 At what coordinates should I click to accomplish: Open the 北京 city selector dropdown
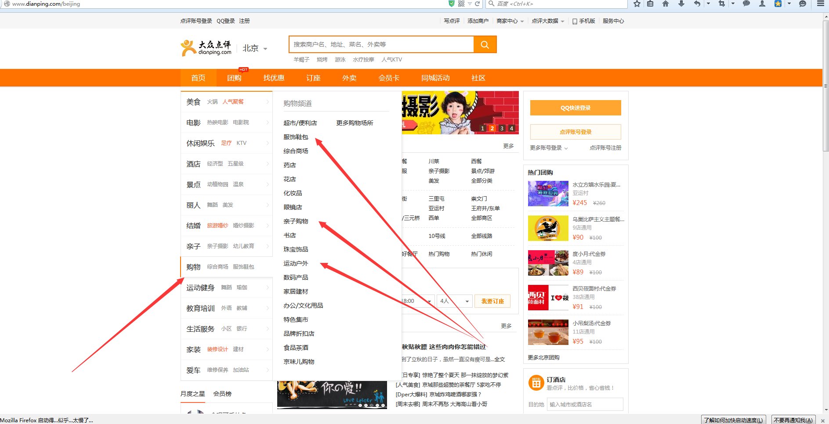pos(254,48)
